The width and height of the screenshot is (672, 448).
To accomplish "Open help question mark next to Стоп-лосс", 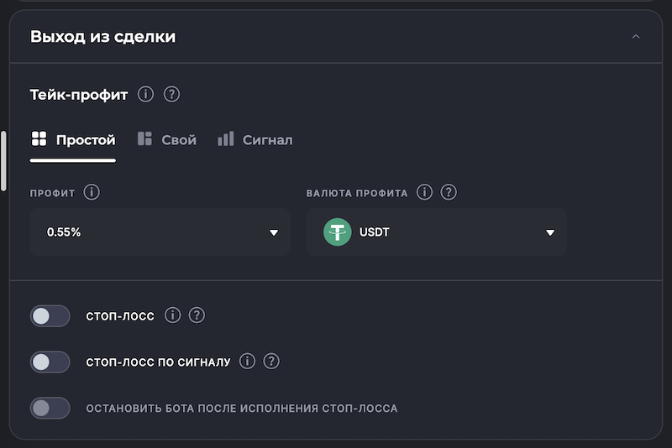I will pyautogui.click(x=197, y=315).
